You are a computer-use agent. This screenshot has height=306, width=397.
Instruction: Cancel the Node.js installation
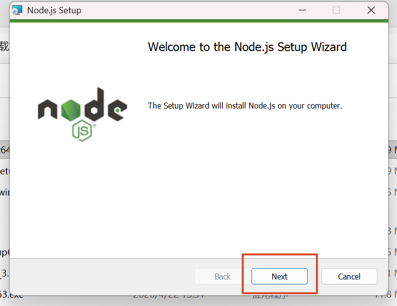pyautogui.click(x=349, y=277)
